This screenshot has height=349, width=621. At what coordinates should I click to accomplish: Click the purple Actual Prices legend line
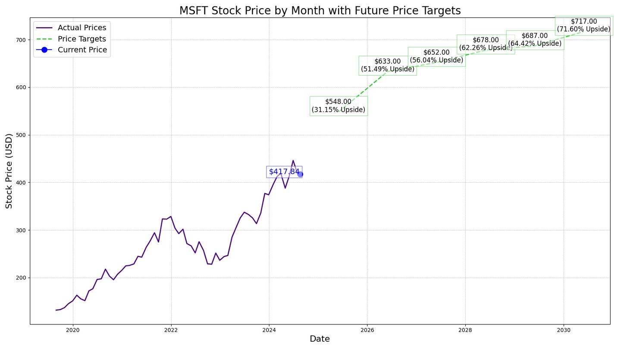pos(44,28)
